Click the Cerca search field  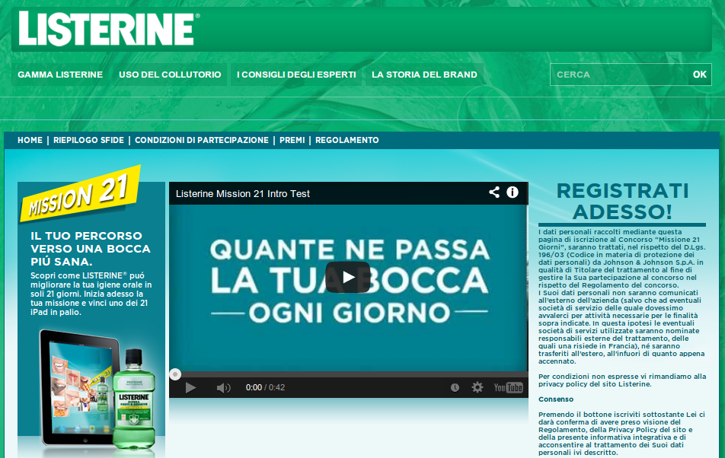point(619,75)
